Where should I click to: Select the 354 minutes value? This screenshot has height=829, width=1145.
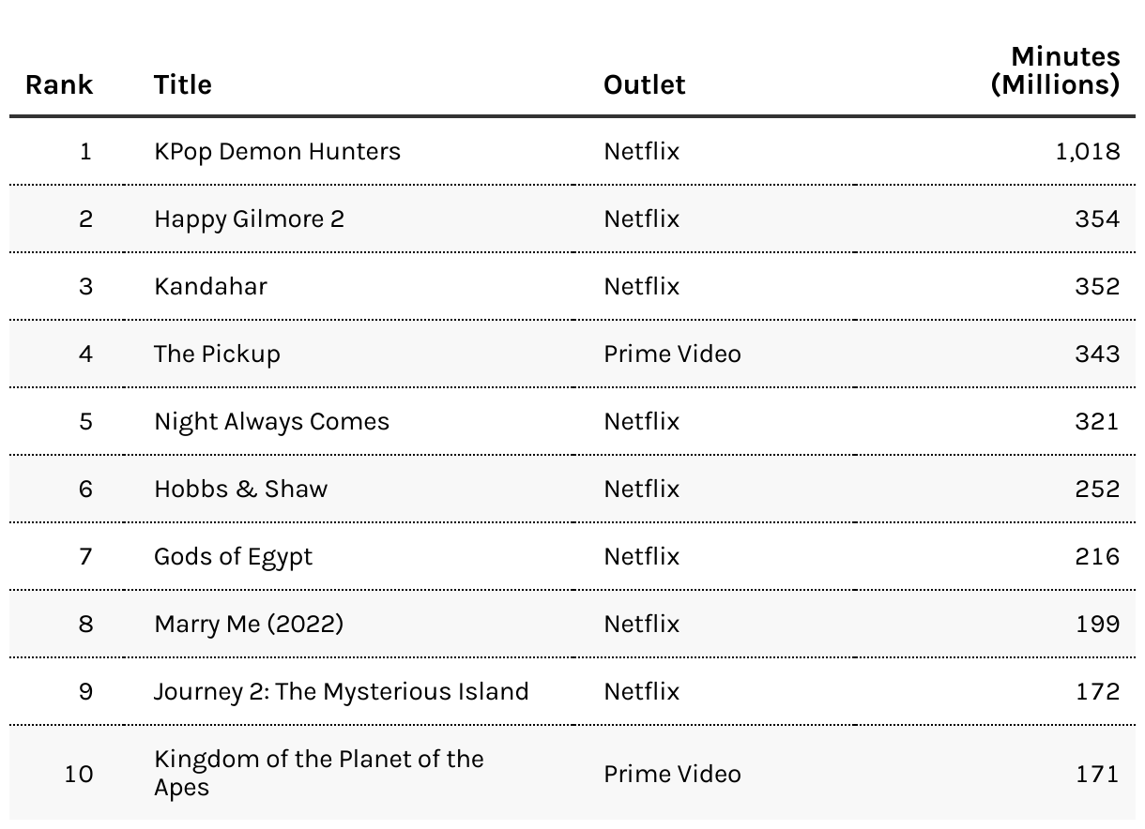1097,219
